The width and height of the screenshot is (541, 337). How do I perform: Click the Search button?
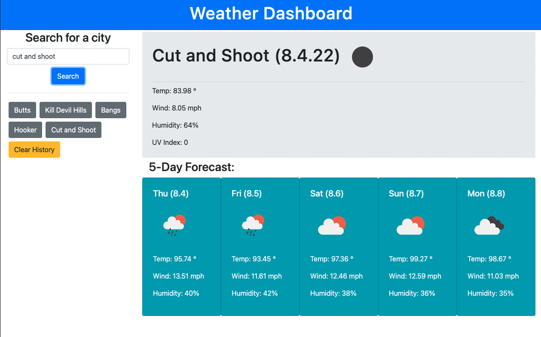tap(68, 76)
